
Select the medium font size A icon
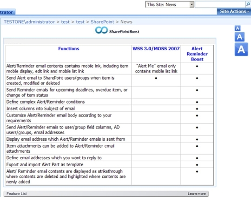click(x=239, y=37)
